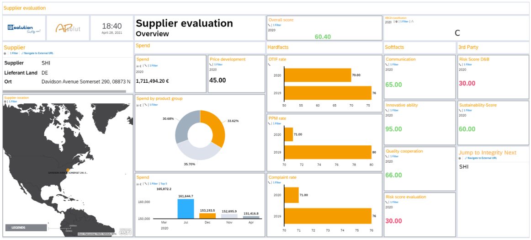531x240 pixels.
Task: Click the esri logo on the map
Action: [x=125, y=232]
